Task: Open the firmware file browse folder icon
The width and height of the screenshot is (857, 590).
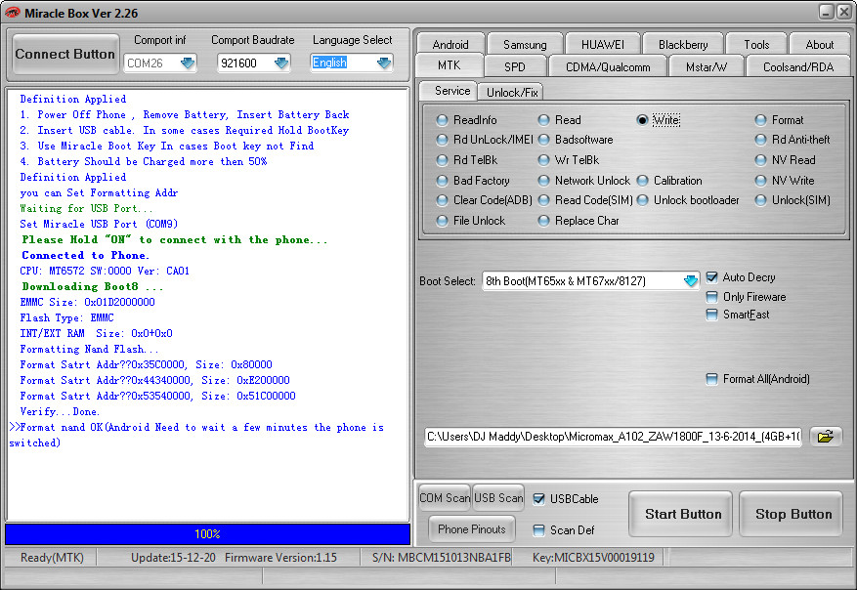Action: pyautogui.click(x=826, y=437)
